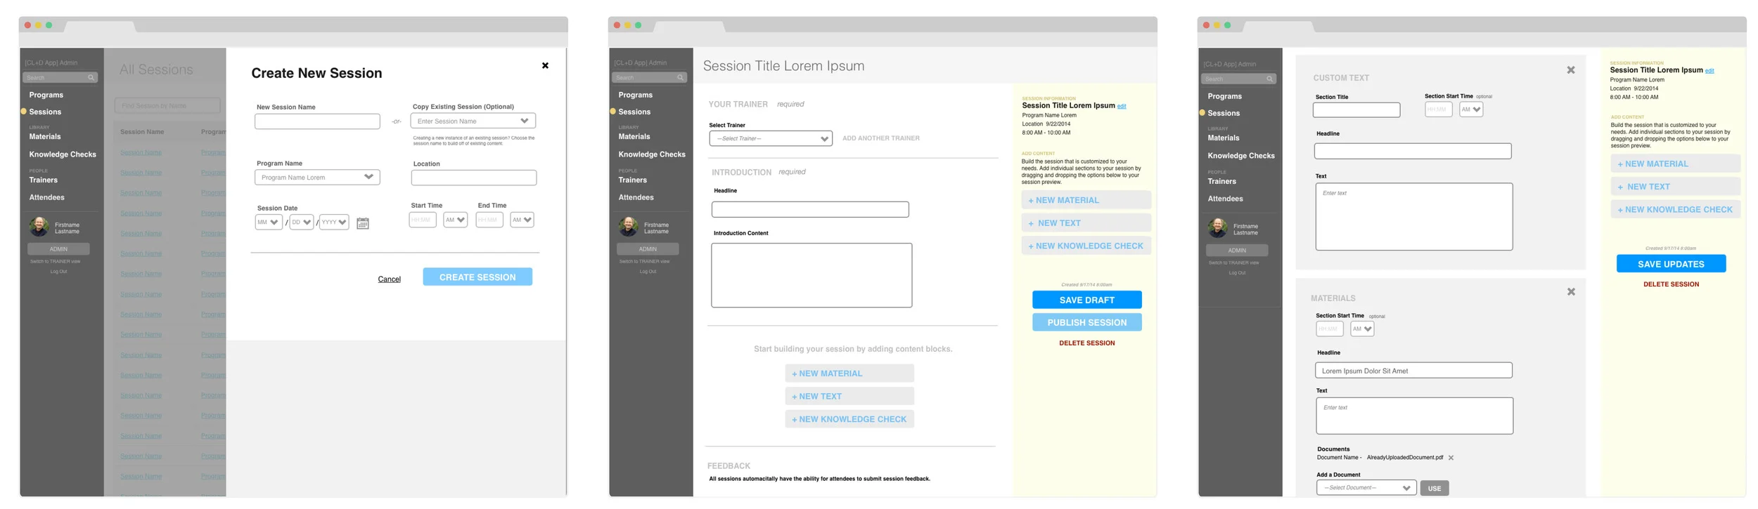Focus the Section Title field
Screen dimensions: 1758x509
1356,110
